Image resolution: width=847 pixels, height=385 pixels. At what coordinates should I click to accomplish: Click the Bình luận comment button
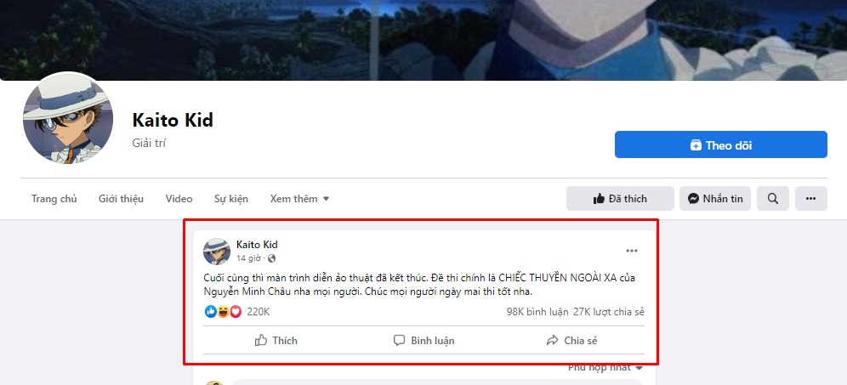[x=423, y=340]
